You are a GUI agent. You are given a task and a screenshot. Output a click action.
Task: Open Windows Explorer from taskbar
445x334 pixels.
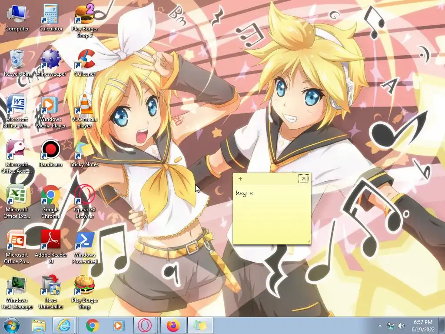(x=39, y=325)
